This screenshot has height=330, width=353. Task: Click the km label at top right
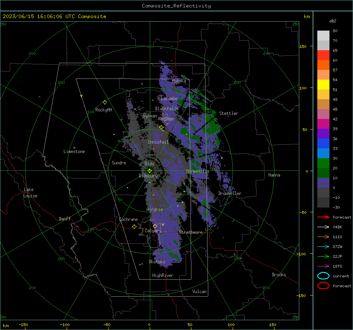tap(307, 16)
